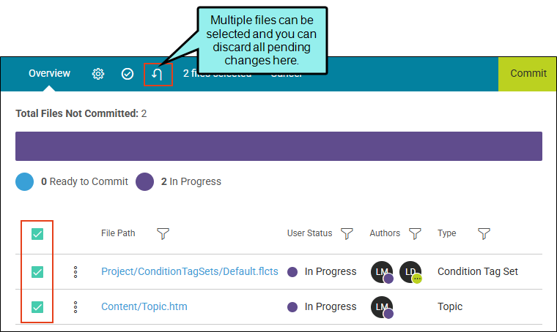Switch to the Overview tab
Screen dimensions: 557x332
point(49,73)
